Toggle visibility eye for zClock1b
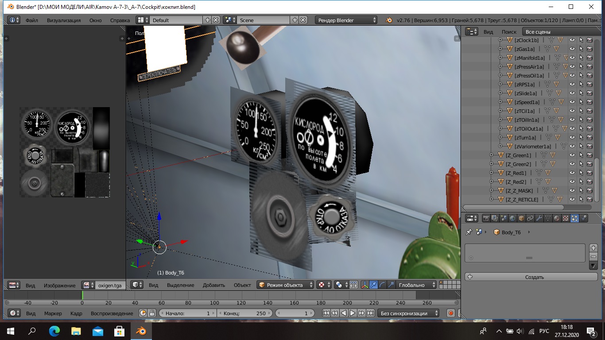Viewport: 605px width, 340px height. coord(572,40)
